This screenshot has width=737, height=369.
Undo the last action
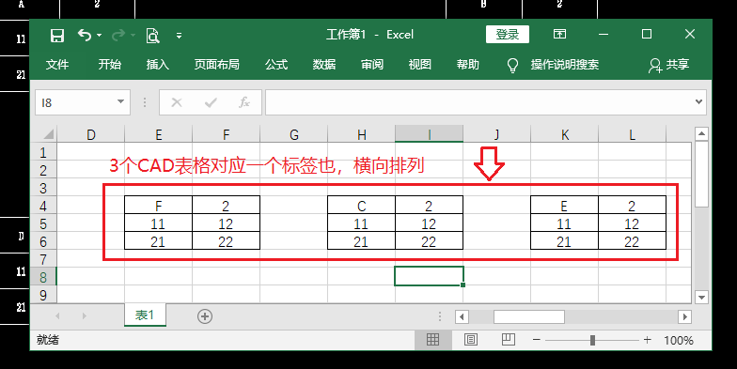click(x=85, y=35)
